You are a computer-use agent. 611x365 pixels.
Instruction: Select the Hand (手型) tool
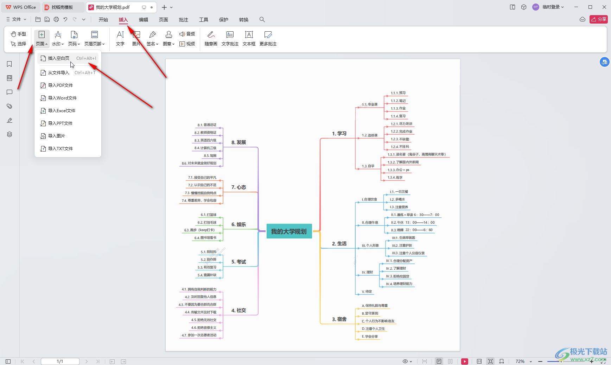pyautogui.click(x=18, y=34)
